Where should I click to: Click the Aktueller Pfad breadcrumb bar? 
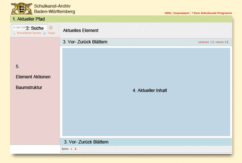(x=122, y=19)
